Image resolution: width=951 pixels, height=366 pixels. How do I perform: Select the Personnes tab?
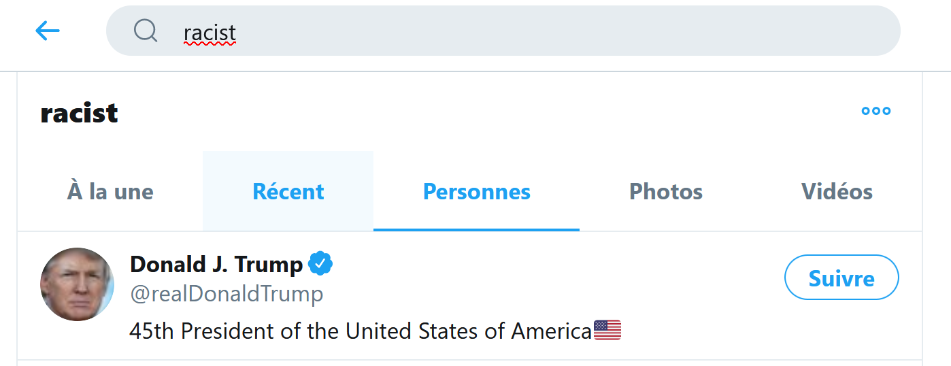click(x=476, y=192)
